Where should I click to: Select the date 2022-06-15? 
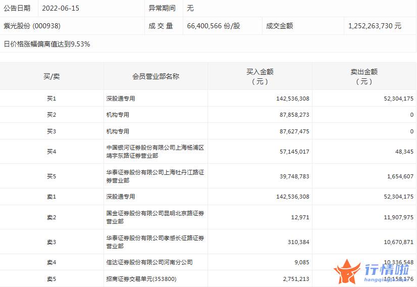coord(61,8)
